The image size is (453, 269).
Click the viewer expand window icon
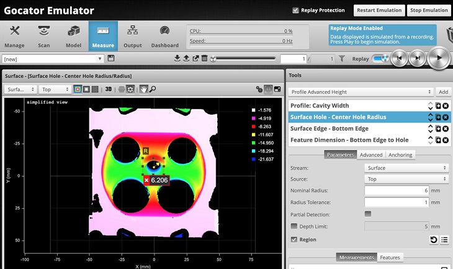pos(277,89)
